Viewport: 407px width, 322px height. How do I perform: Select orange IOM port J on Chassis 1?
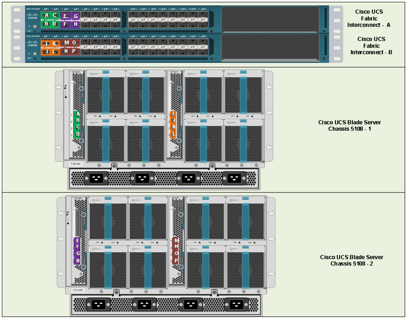(173, 120)
